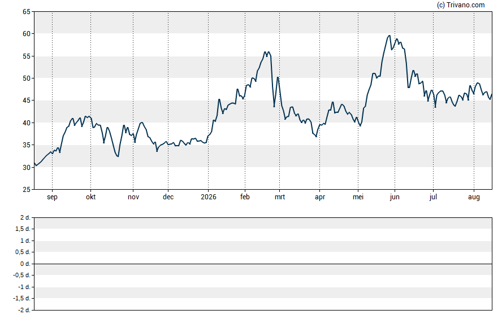Select the 'apr' month label
This screenshot has height=319, width=502.
tap(320, 197)
